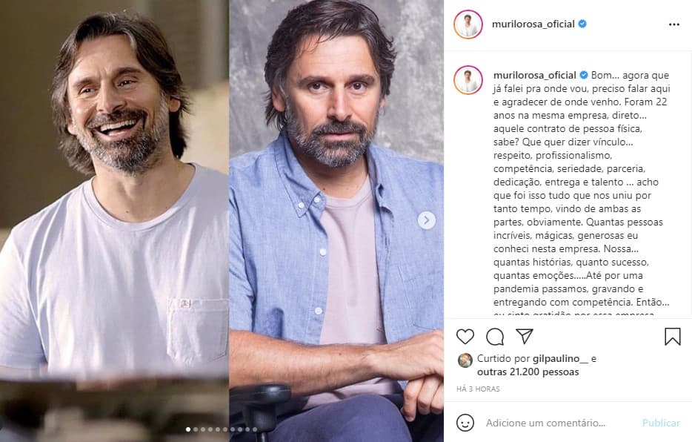692x442 pixels.
Task: Share the post with the paper plane icon
Action: click(525, 337)
